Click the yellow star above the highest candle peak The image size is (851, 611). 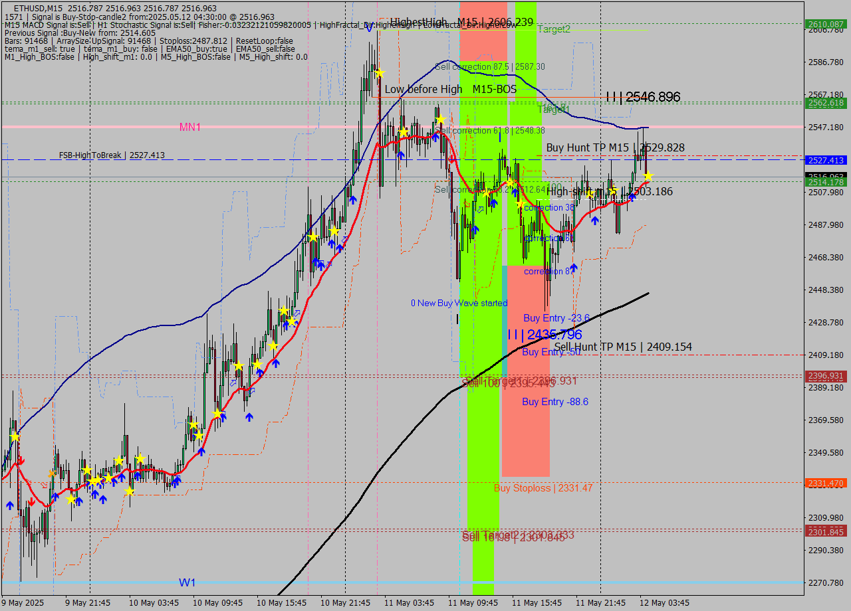[x=380, y=72]
